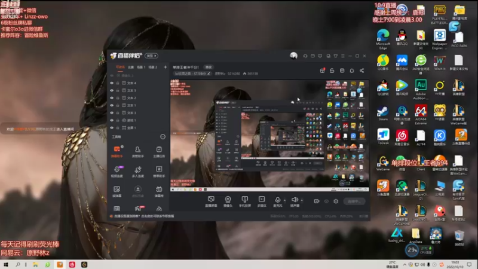The height and width of the screenshot is (269, 478).
Task: Open the hamburger menu in title bar
Action: point(343,56)
